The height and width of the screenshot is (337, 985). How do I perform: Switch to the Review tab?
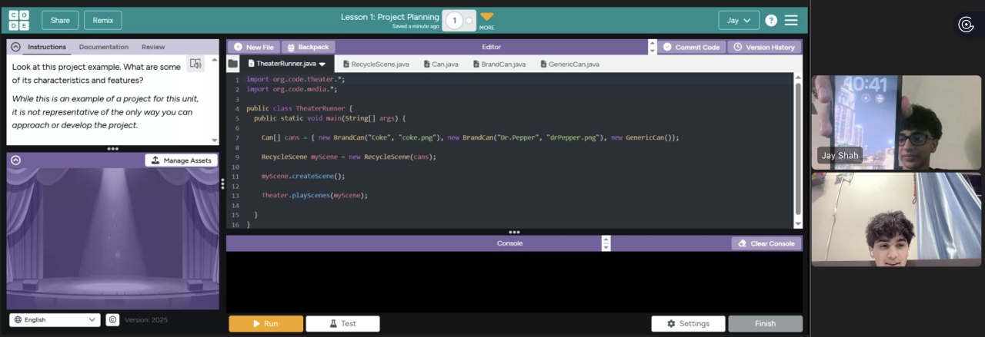pos(153,47)
